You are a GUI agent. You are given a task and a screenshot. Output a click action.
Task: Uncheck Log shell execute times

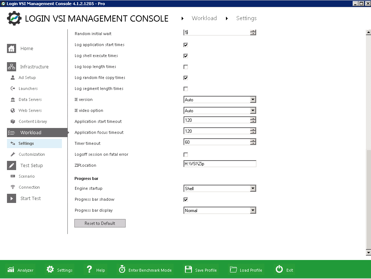click(186, 56)
